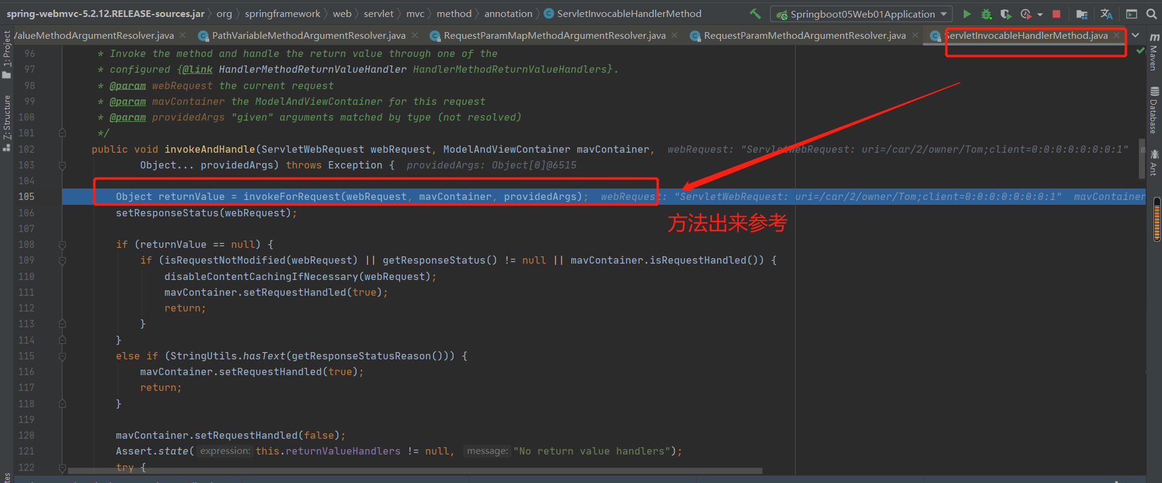The width and height of the screenshot is (1162, 483).
Task: Click 'setResponseStatus(webRequest);' on line 106
Action: pos(206,213)
